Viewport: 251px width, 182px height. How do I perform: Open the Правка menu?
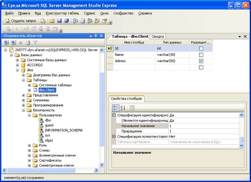(x=24, y=13)
